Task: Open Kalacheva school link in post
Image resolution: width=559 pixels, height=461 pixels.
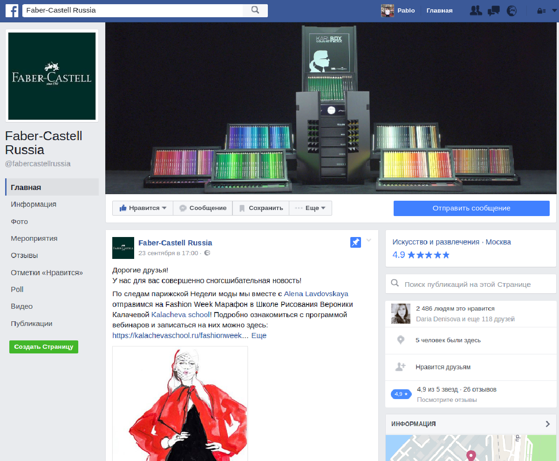Action: (x=181, y=315)
